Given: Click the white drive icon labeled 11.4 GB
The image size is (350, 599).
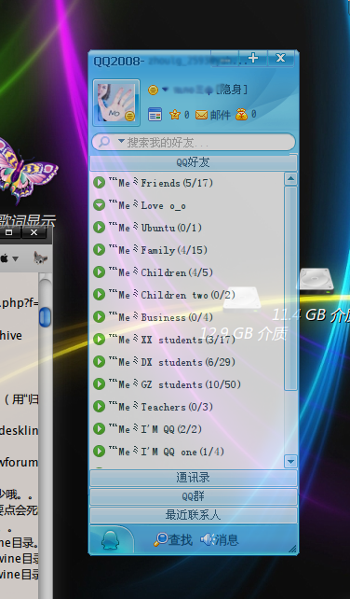Looking at the screenshot, I should click(316, 281).
